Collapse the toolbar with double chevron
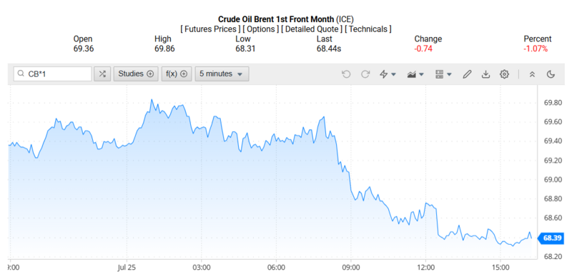The height and width of the screenshot is (274, 572). tap(532, 74)
